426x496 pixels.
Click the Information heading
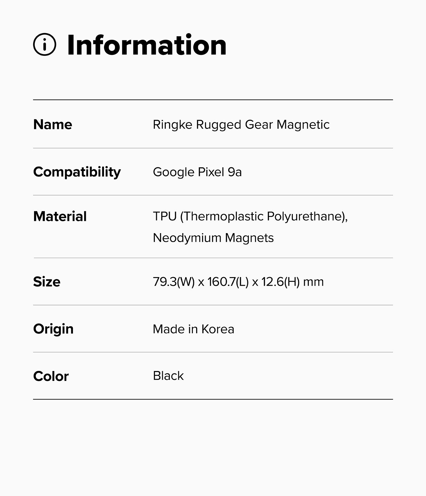point(147,45)
